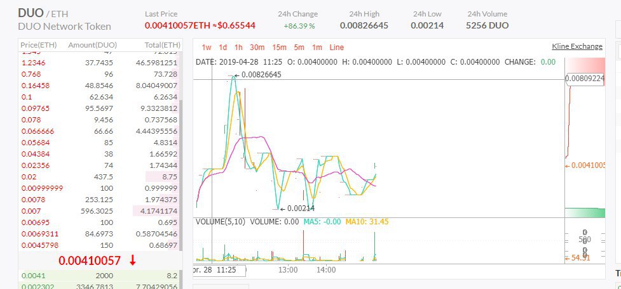621x289 pixels.
Task: Click the red down arrow beside current price
Action: coord(133,260)
